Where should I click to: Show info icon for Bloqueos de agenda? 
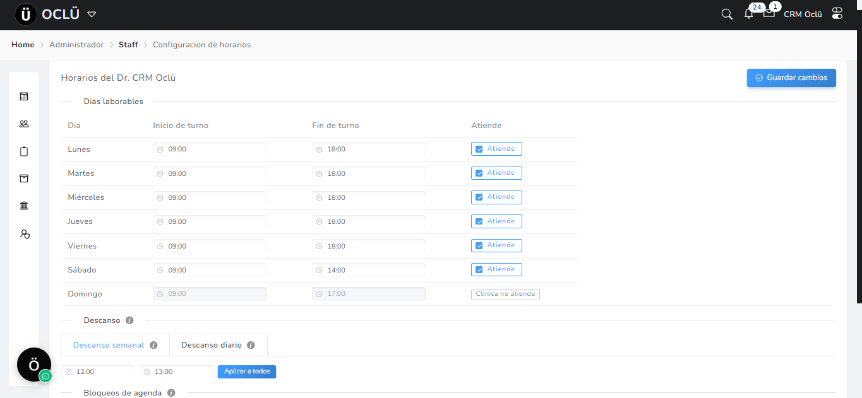point(171,393)
